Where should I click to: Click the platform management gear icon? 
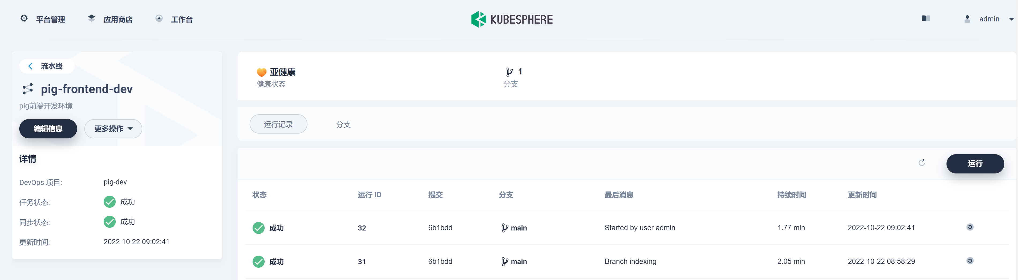(24, 18)
